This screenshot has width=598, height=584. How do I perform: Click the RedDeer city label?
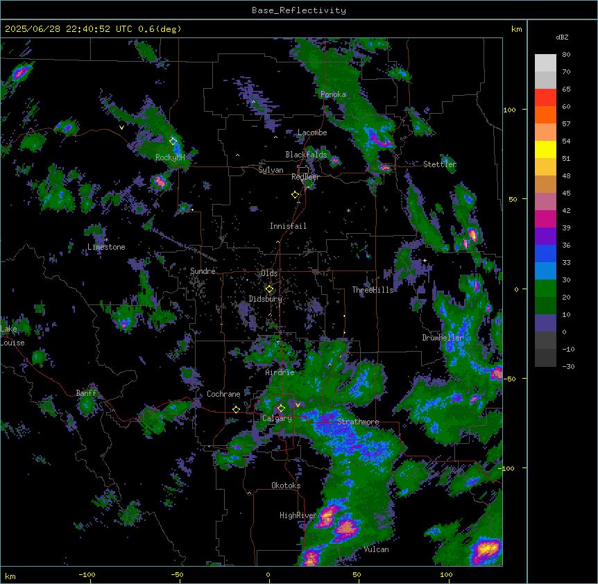pyautogui.click(x=305, y=177)
